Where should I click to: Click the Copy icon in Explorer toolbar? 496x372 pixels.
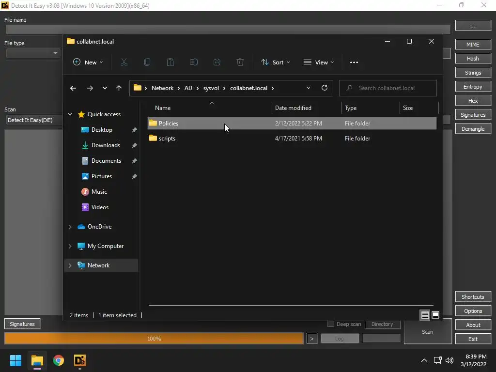[147, 62]
